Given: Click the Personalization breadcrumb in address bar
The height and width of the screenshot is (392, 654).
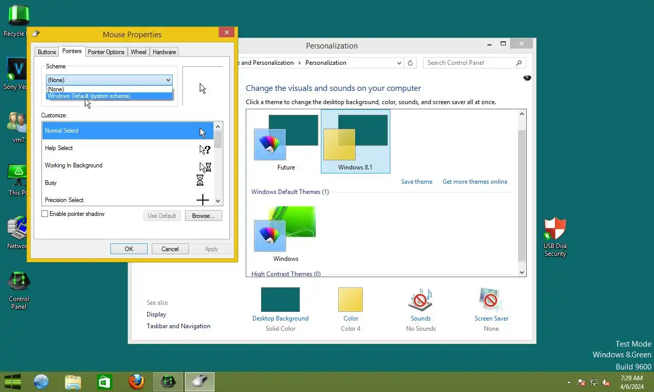Looking at the screenshot, I should 325,63.
